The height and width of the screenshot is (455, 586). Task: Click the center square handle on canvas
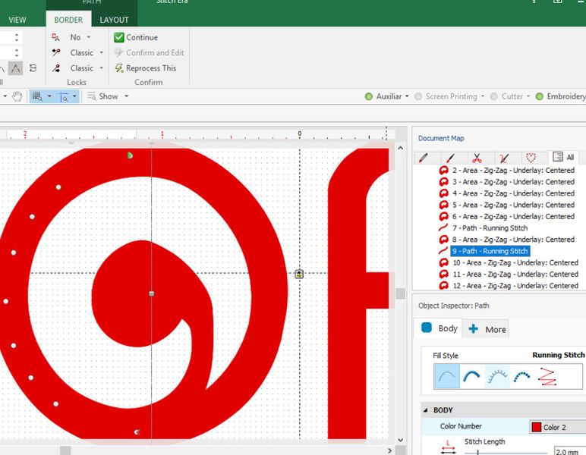tap(151, 293)
